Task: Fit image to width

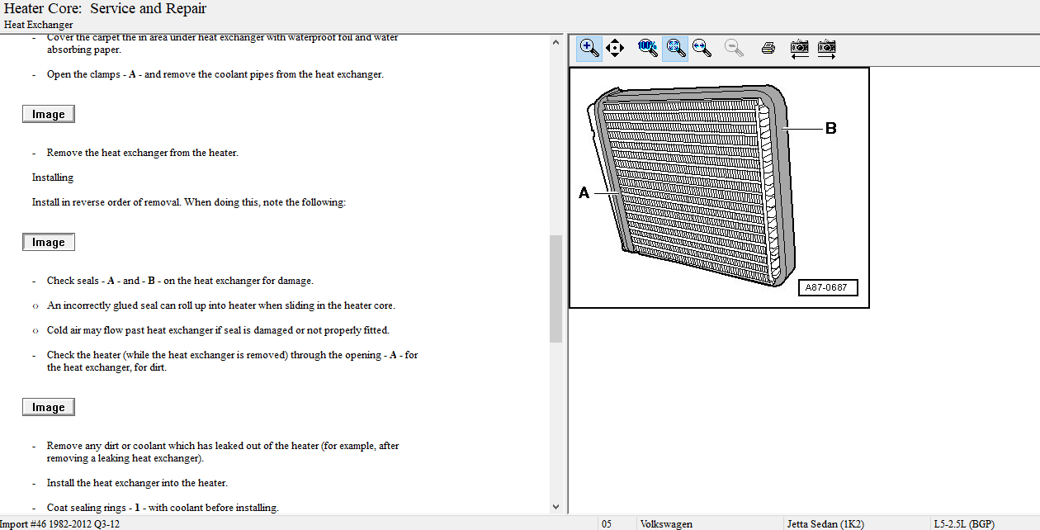Action: tap(702, 48)
